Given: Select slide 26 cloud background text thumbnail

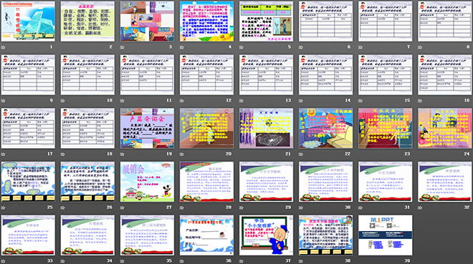Looking at the screenshot, I should pyautogui.click(x=87, y=182).
